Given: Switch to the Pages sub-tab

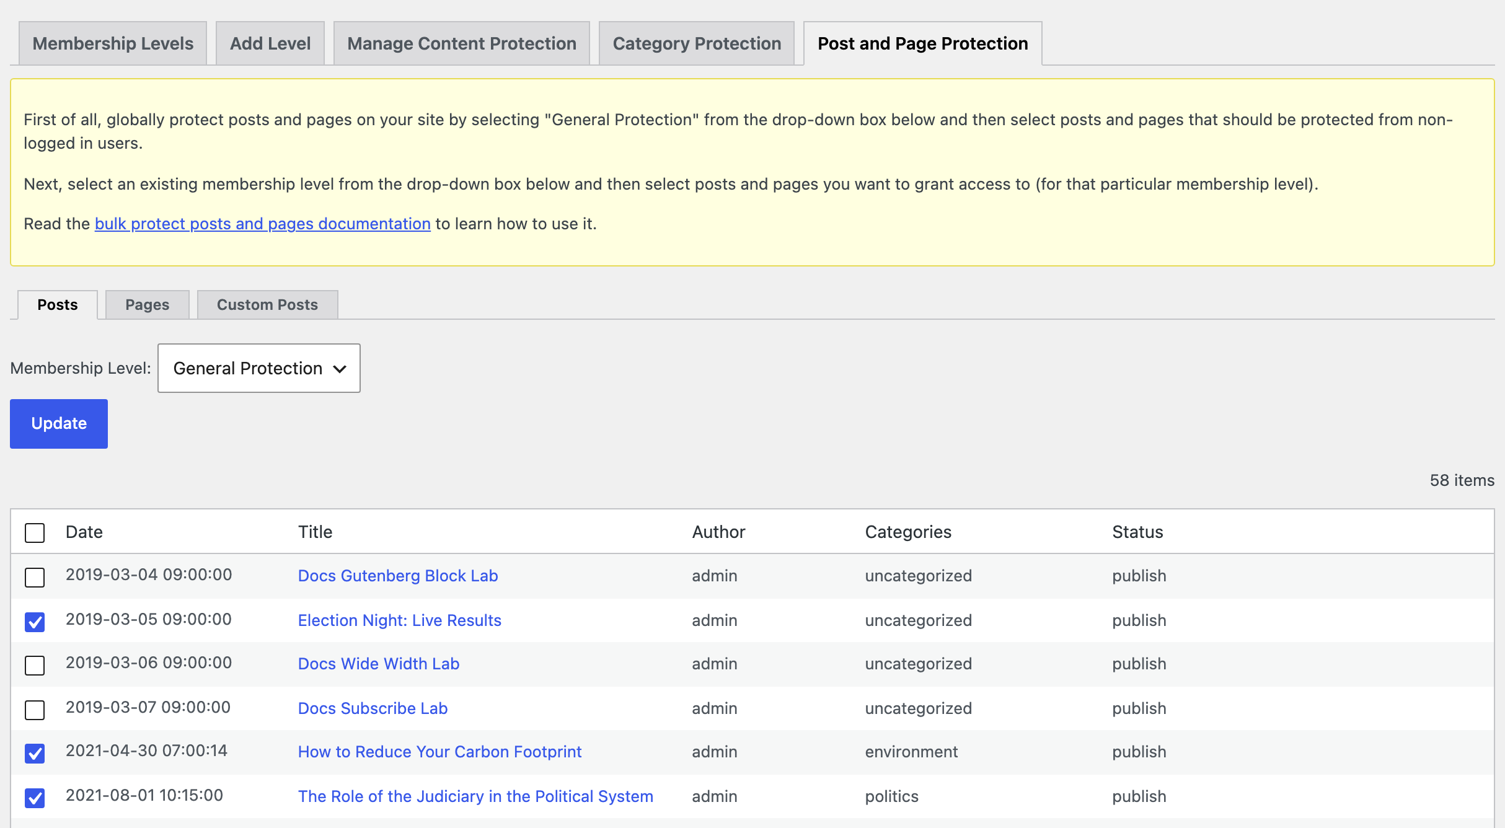Looking at the screenshot, I should pos(148,305).
